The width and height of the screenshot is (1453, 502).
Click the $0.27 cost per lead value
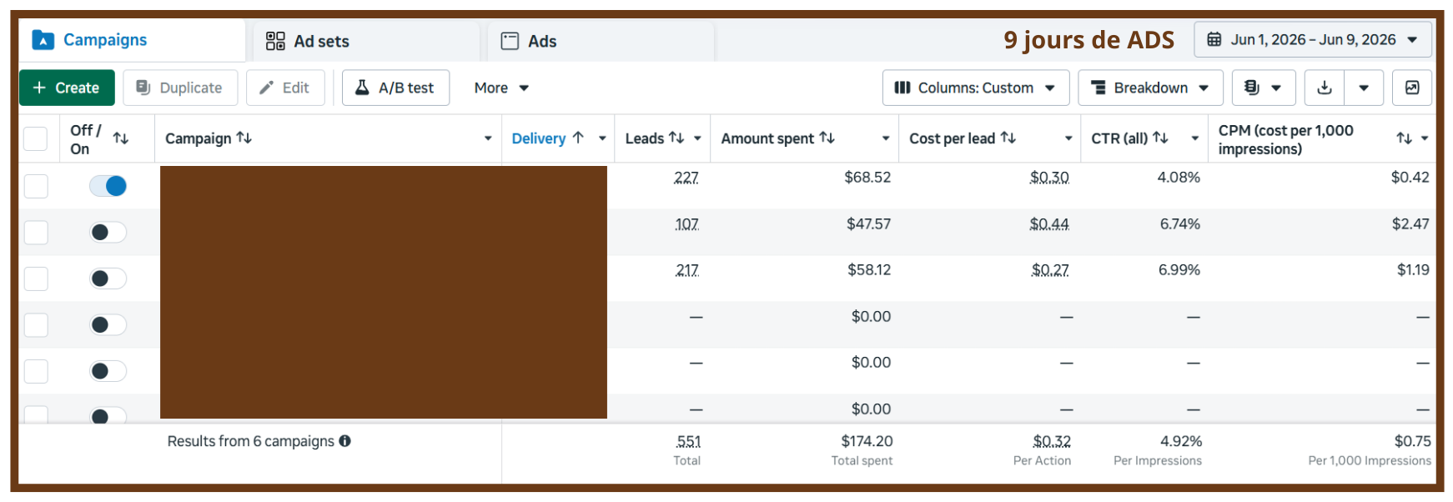point(1050,270)
